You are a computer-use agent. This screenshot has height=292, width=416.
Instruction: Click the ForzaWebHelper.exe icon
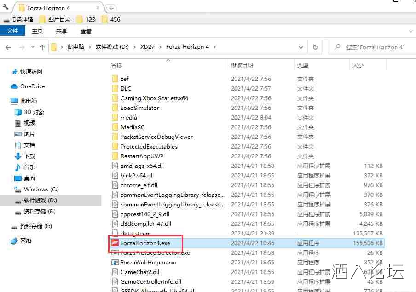point(115,262)
